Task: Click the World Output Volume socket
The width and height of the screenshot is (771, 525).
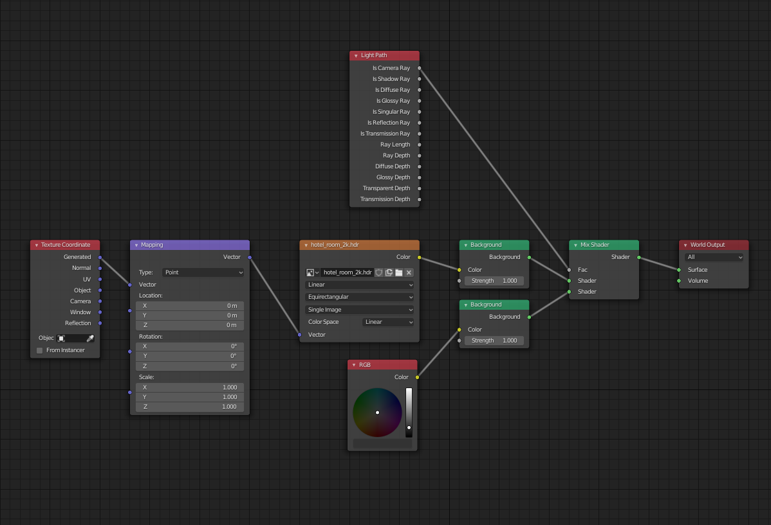Action: coord(679,281)
